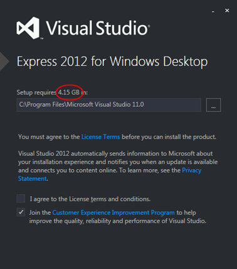Click the 'Visual Studio 2012 automatically sends' paragraph
Screen dimensions: 237x269
(118, 166)
